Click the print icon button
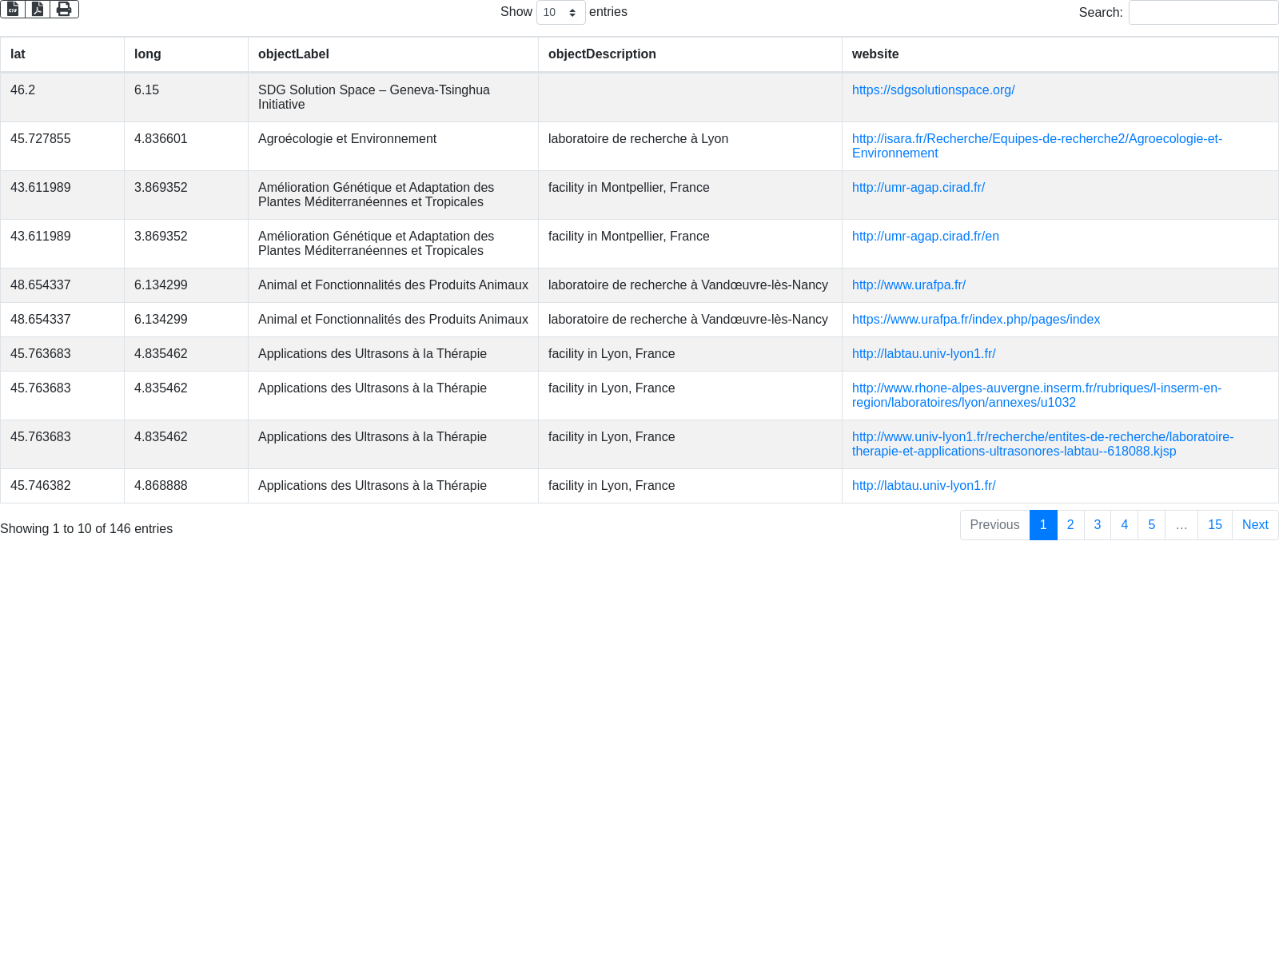The image size is (1279, 959). [x=64, y=10]
